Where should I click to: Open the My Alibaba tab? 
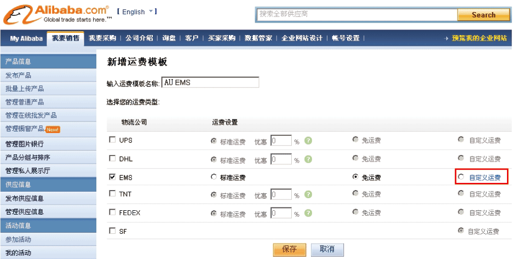[26, 38]
